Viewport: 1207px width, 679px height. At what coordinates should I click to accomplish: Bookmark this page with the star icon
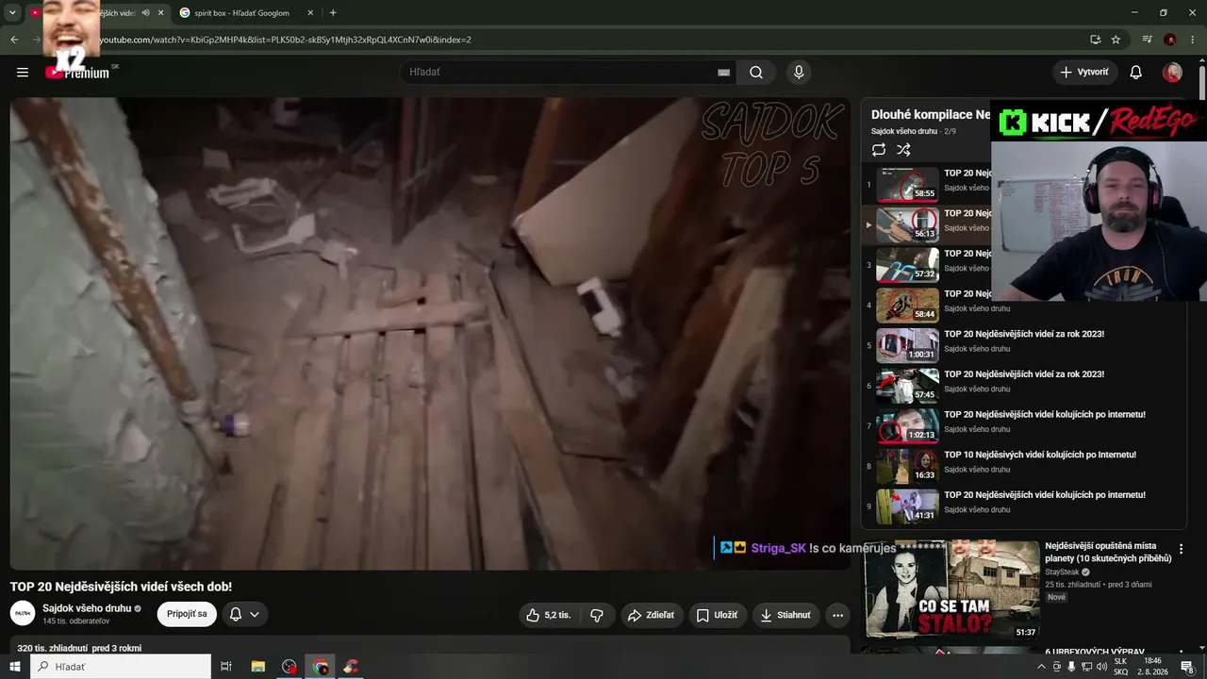click(x=1116, y=40)
